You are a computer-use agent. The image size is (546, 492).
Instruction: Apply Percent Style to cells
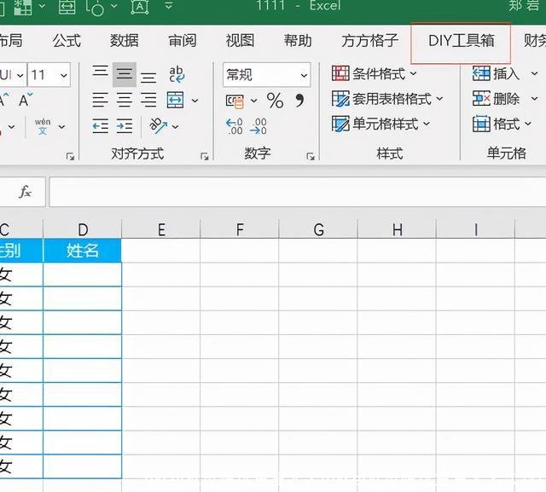point(275,101)
